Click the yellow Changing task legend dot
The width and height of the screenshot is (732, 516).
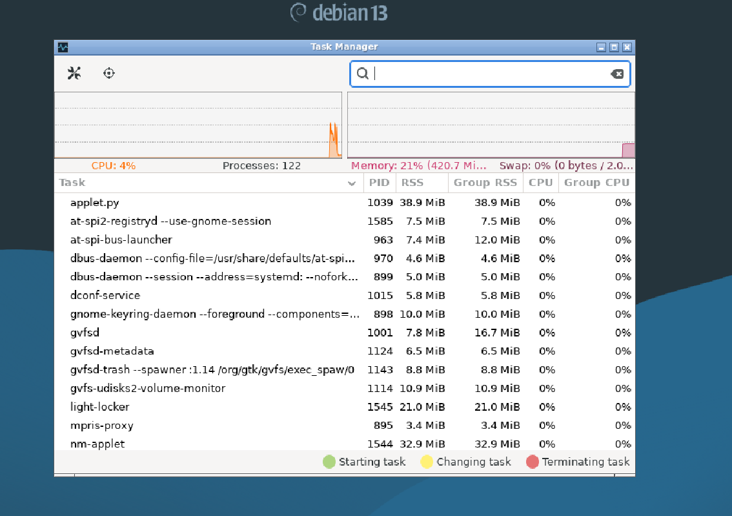(x=427, y=462)
